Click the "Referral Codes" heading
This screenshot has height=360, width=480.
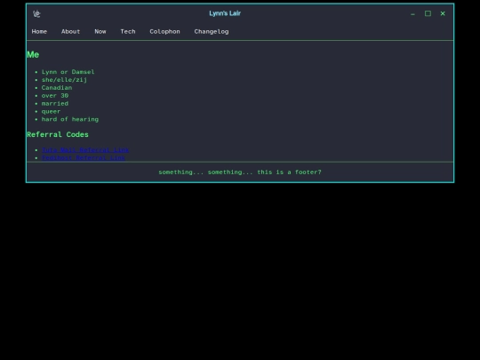[x=58, y=135]
